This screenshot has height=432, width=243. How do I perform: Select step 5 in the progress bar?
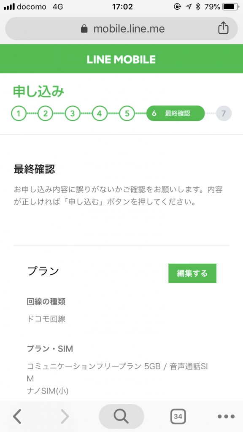[127, 113]
